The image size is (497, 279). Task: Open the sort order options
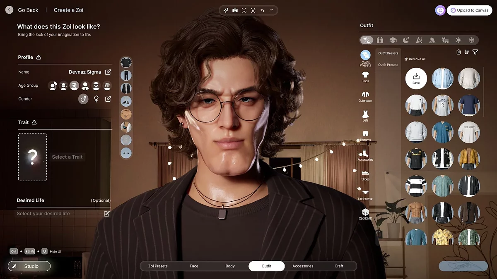(467, 52)
